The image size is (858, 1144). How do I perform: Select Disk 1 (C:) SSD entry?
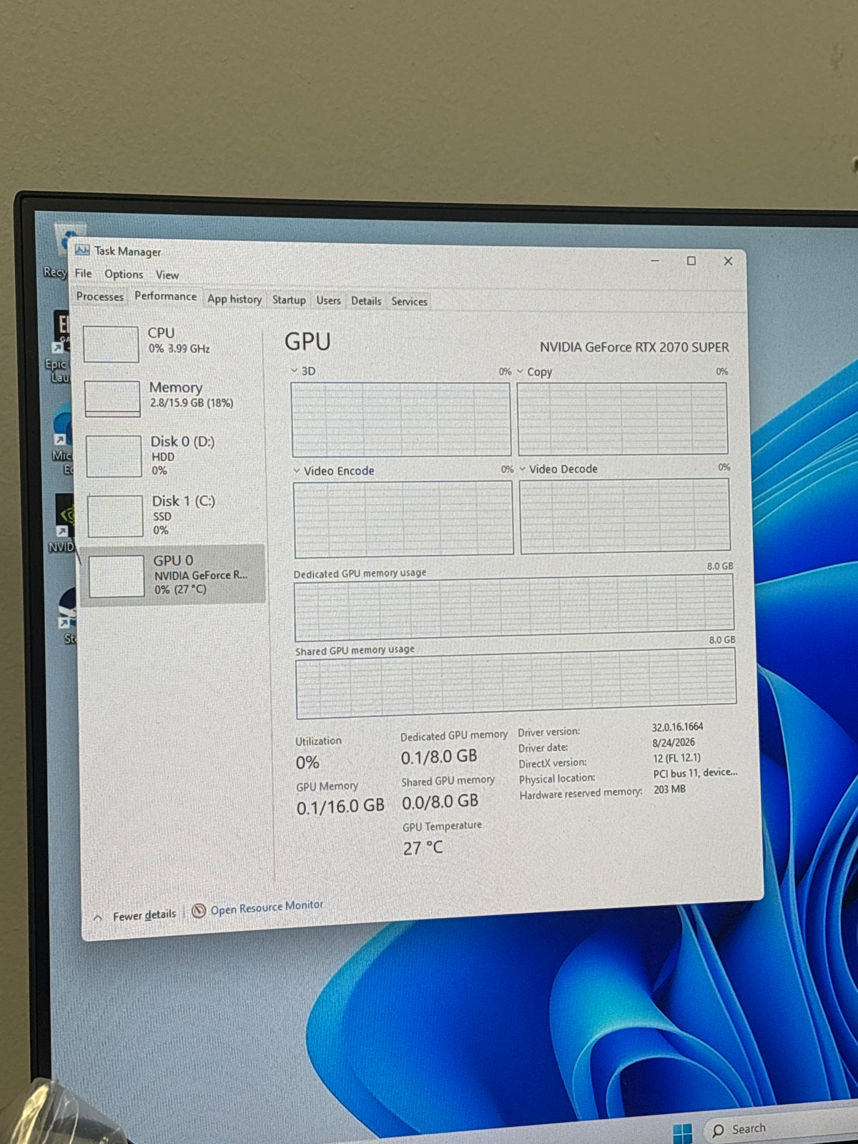point(174,515)
